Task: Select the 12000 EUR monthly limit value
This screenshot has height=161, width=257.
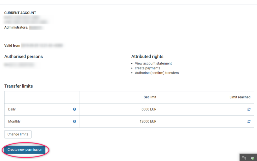Action: pos(148,121)
